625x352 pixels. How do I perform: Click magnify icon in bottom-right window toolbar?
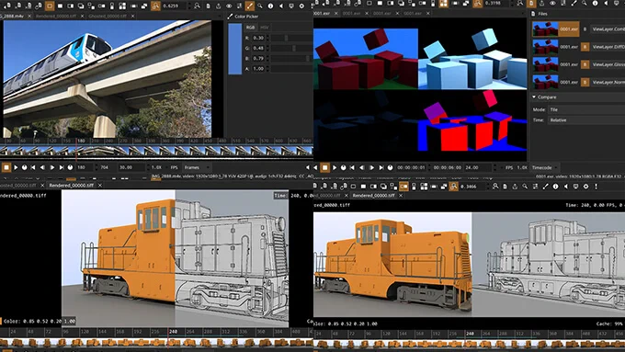click(525, 187)
